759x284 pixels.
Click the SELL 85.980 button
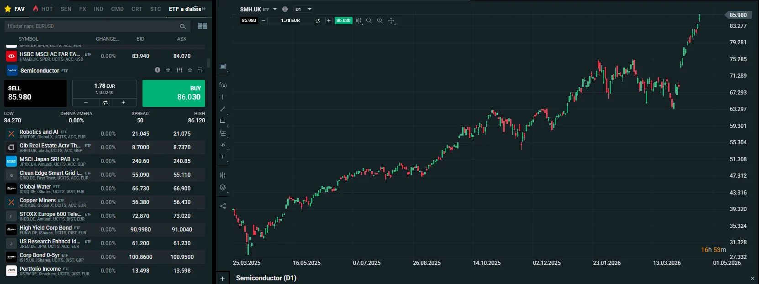point(35,93)
